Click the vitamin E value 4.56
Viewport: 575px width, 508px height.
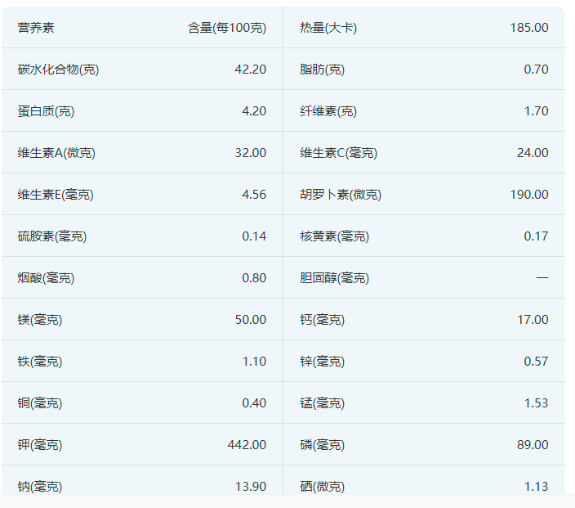tap(254, 195)
